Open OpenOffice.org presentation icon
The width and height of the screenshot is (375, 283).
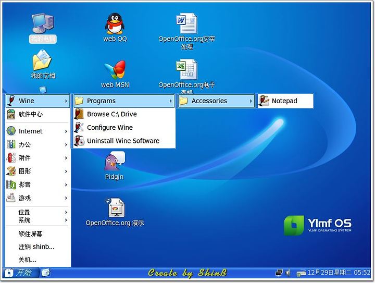pos(115,207)
